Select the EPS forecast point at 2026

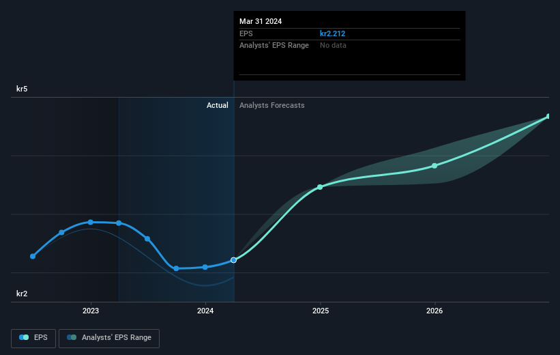(434, 166)
